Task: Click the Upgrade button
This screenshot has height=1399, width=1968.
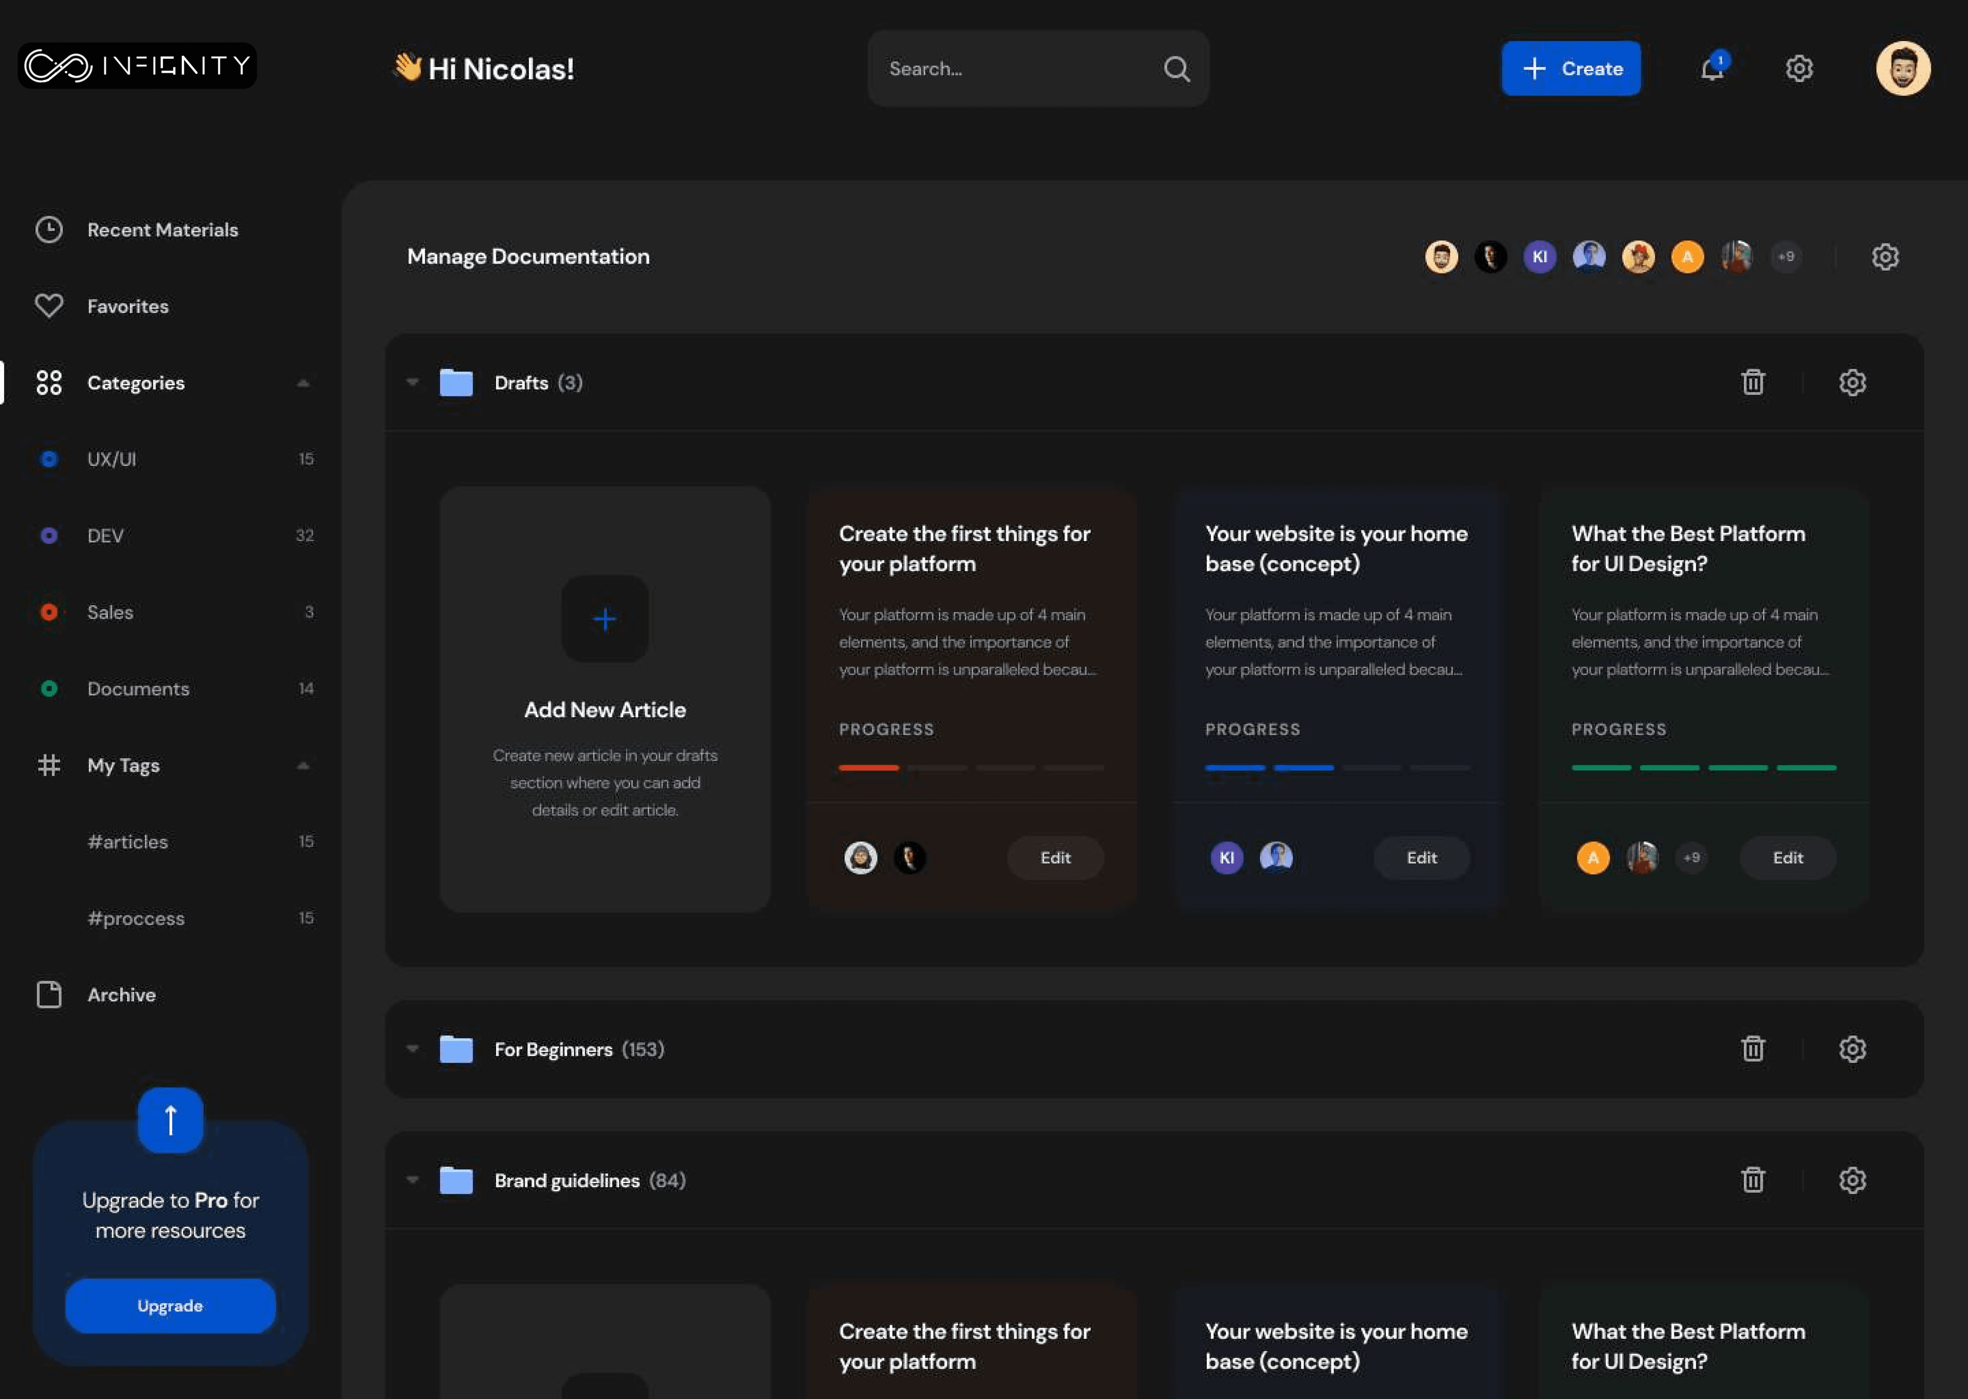Action: [x=170, y=1305]
